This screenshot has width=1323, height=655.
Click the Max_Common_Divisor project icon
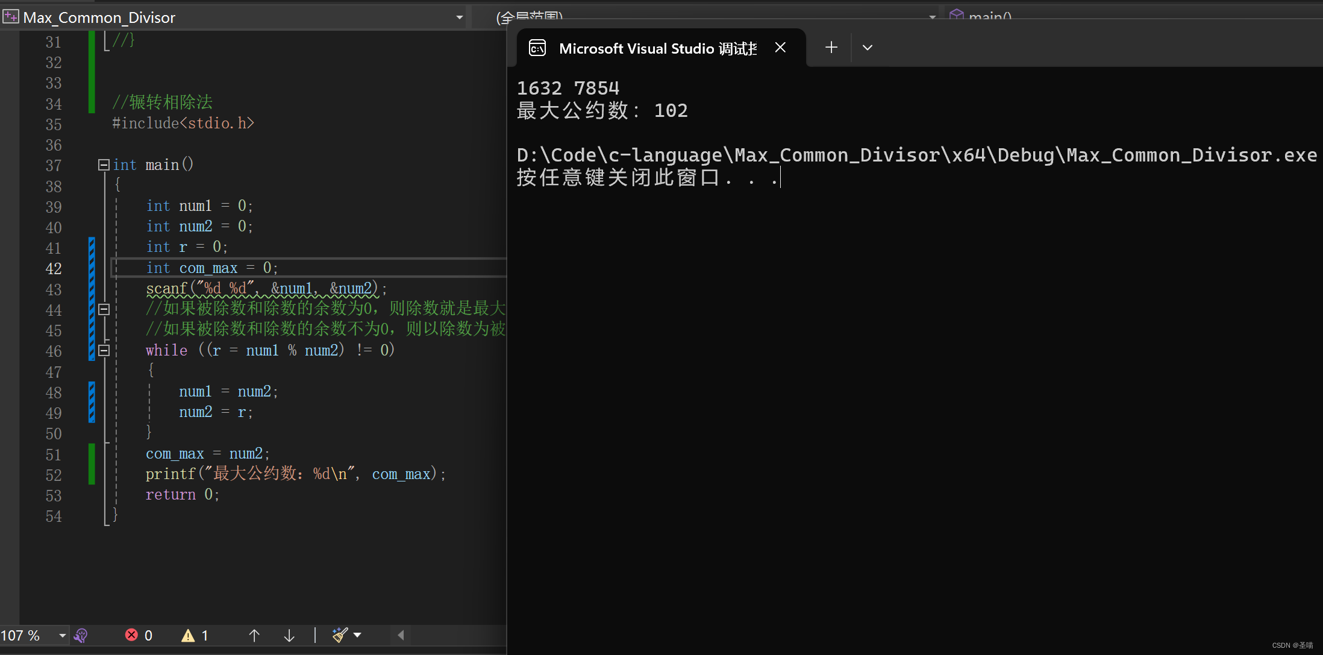[10, 16]
